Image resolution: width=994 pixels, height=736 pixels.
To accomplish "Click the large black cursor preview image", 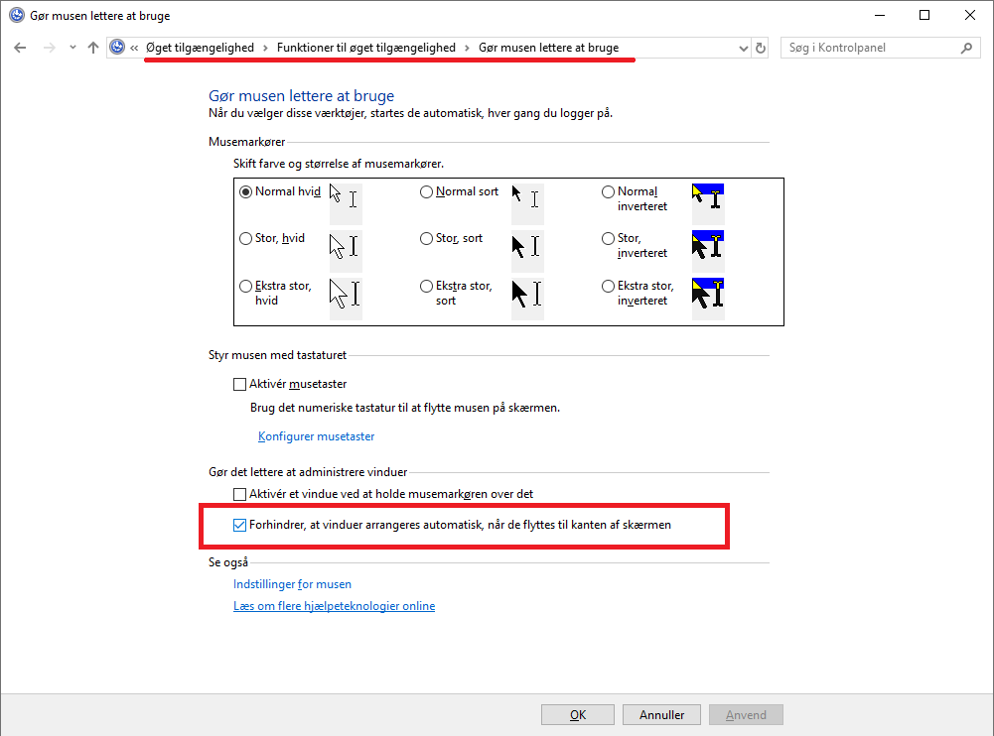I will click(526, 246).
